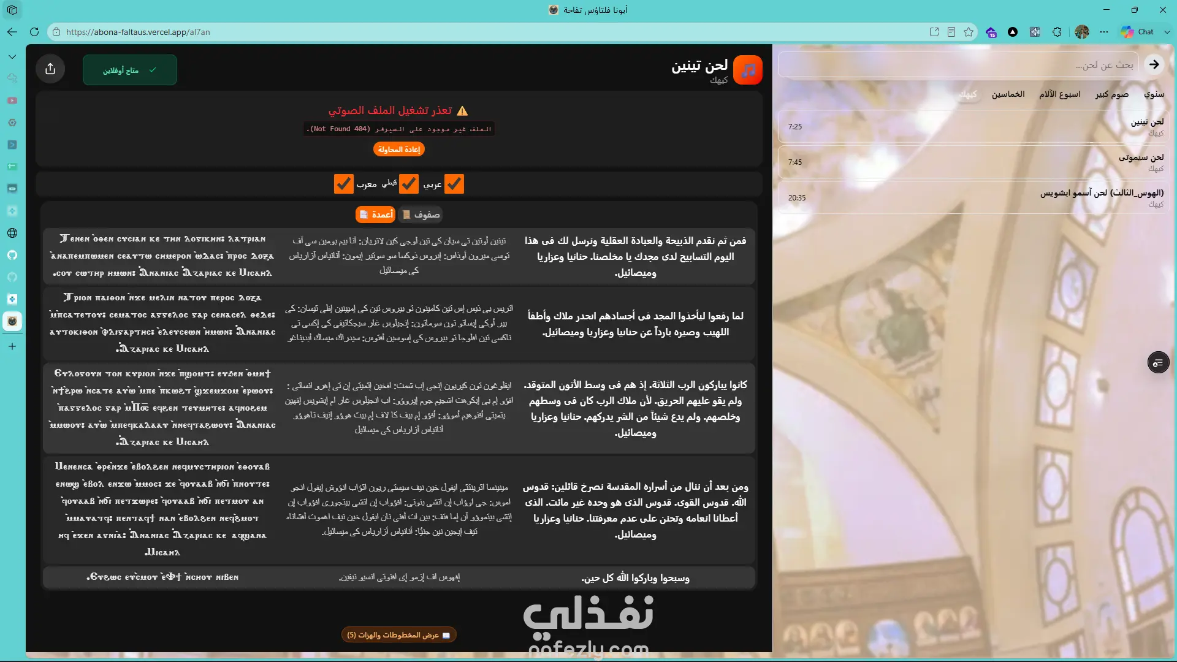
Task: Click the بحث عن لحن search field
Action: [958, 64]
